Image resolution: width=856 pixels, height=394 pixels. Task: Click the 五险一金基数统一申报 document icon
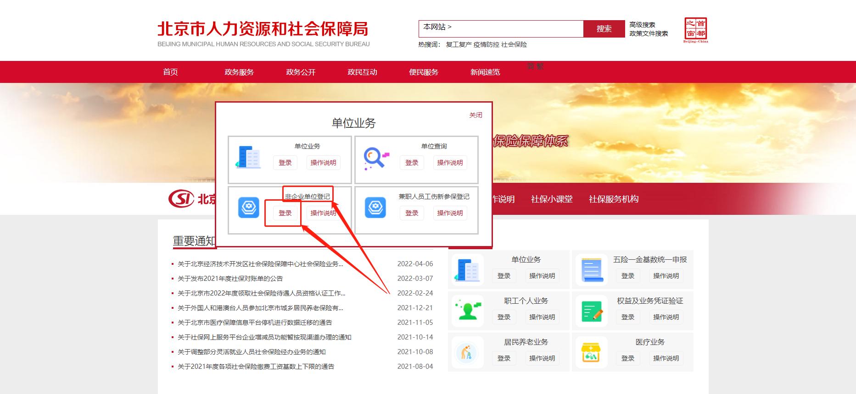click(x=592, y=270)
